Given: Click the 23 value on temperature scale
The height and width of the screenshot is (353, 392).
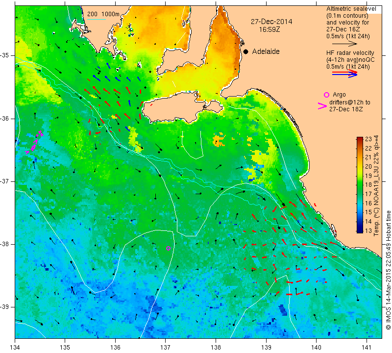Looking at the screenshot, I should pos(368,139).
